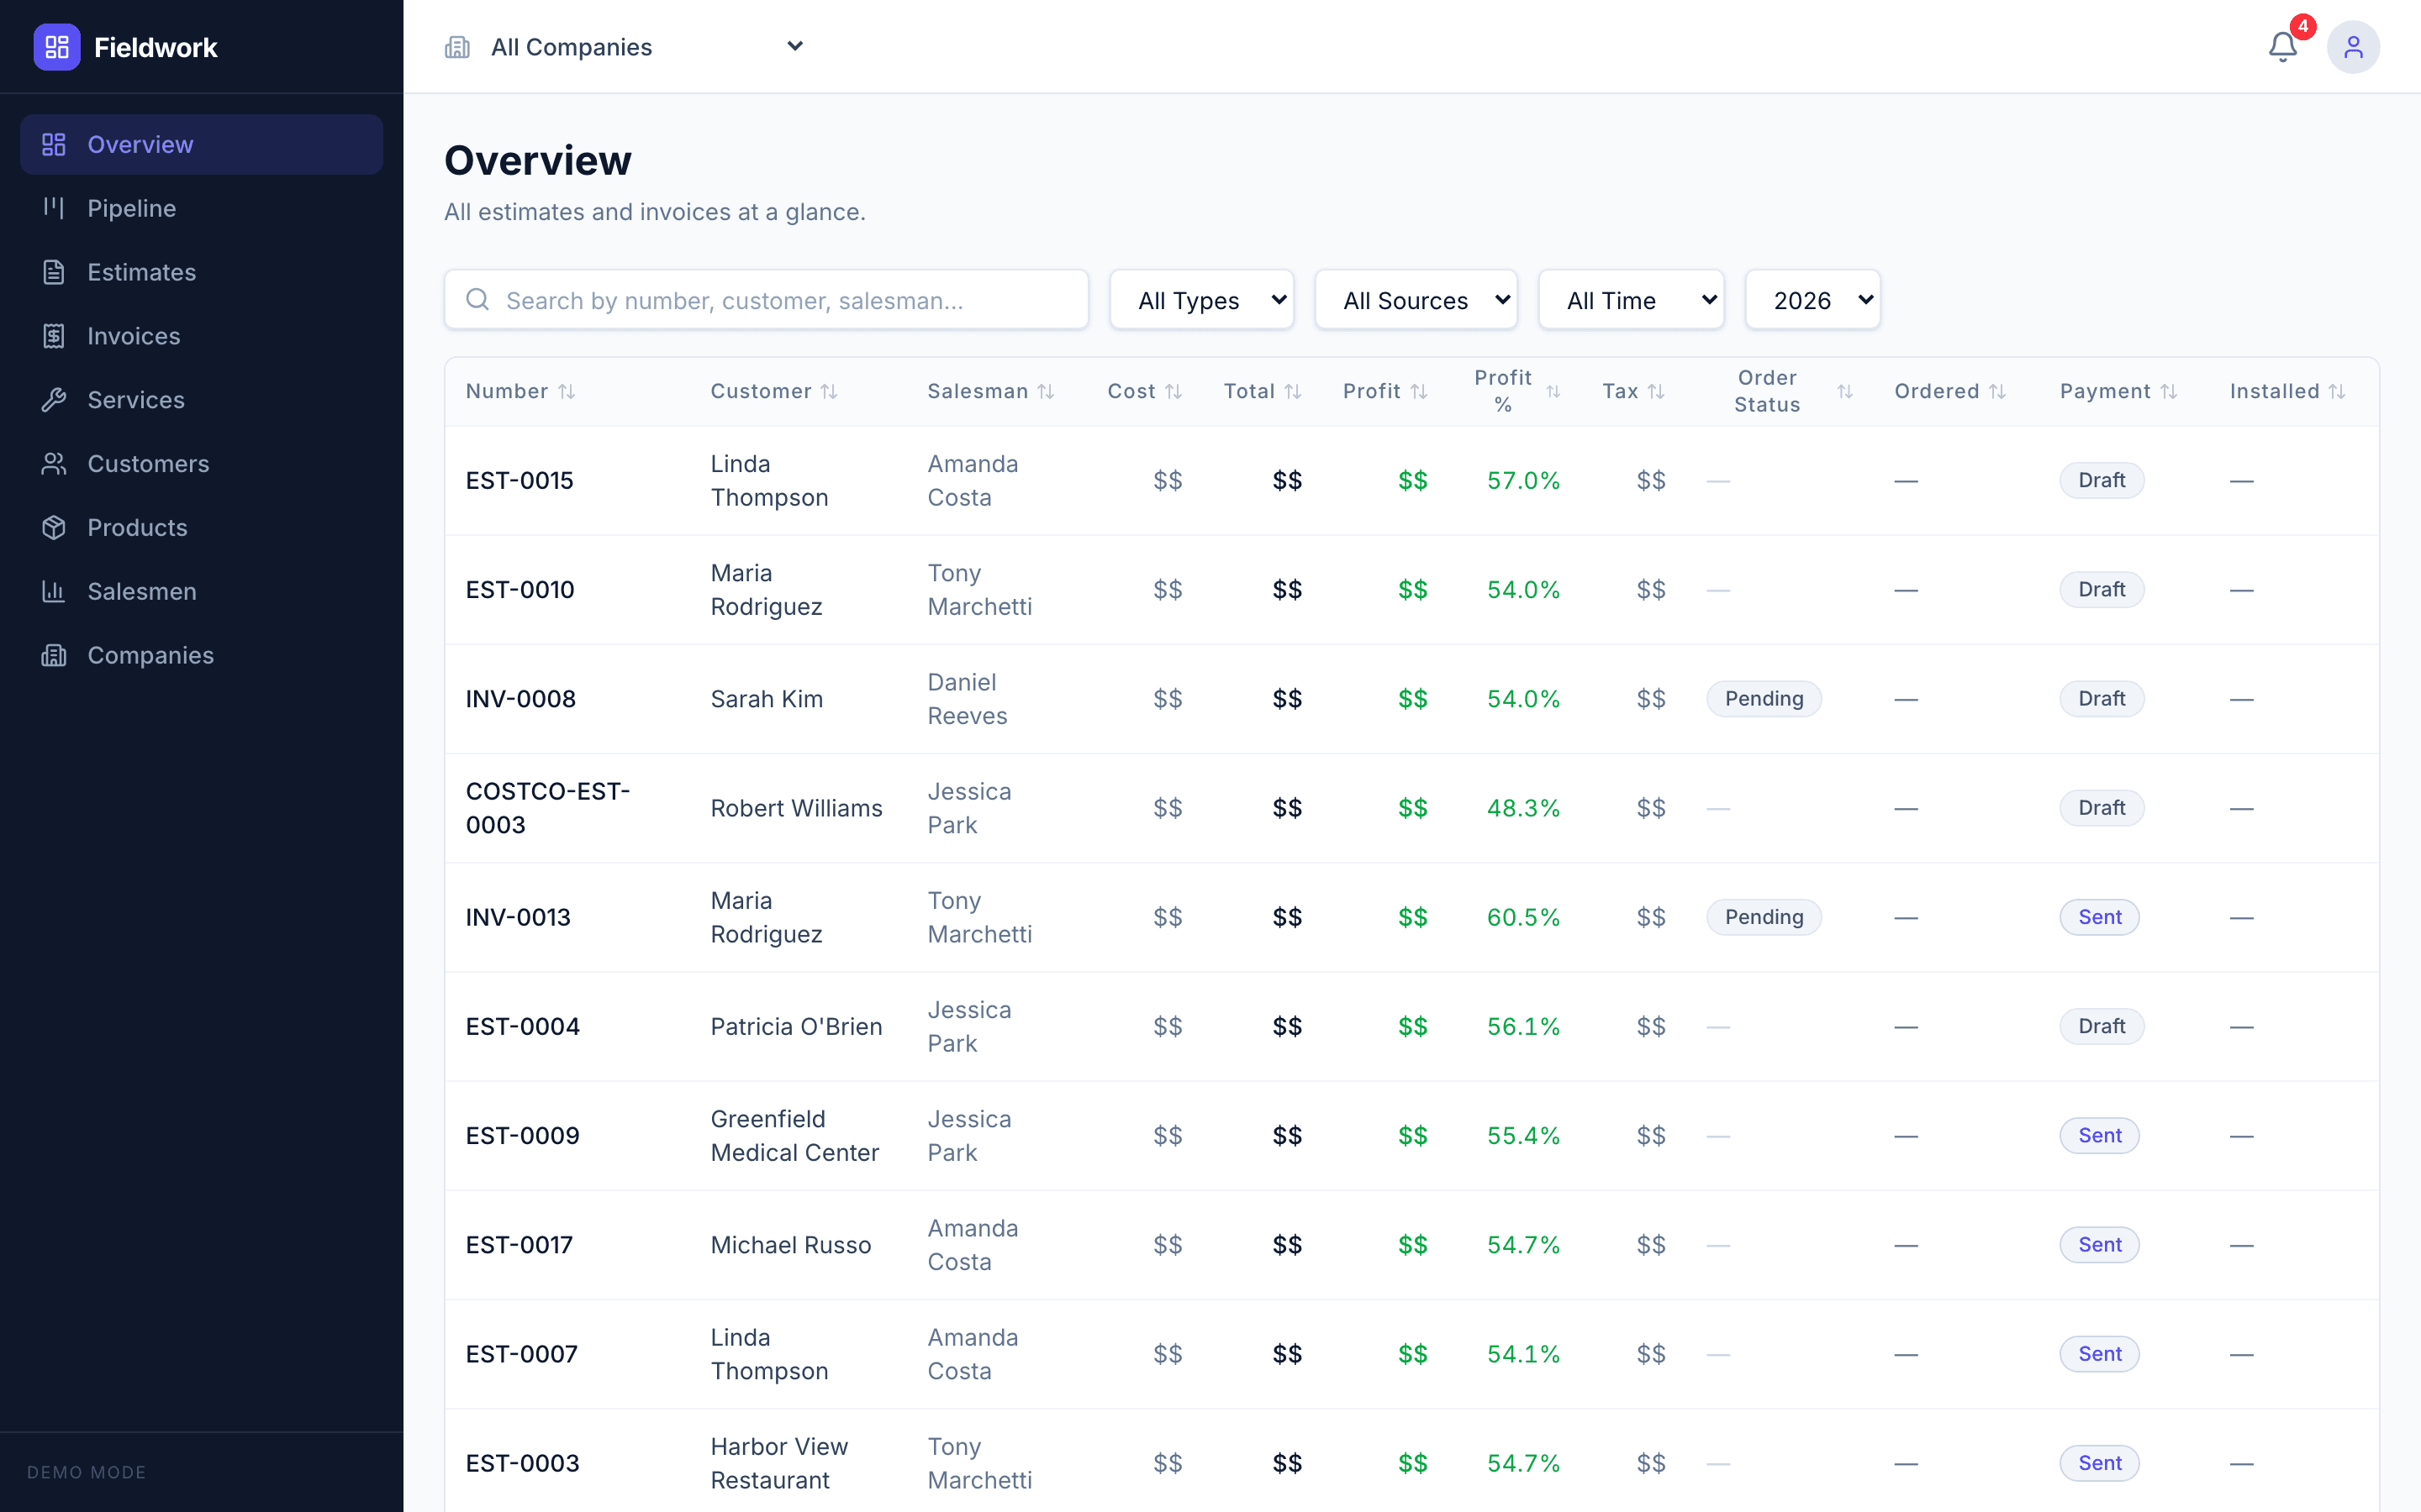Open the year dropdown showing 2026
This screenshot has width=2421, height=1512.
pos(1812,299)
